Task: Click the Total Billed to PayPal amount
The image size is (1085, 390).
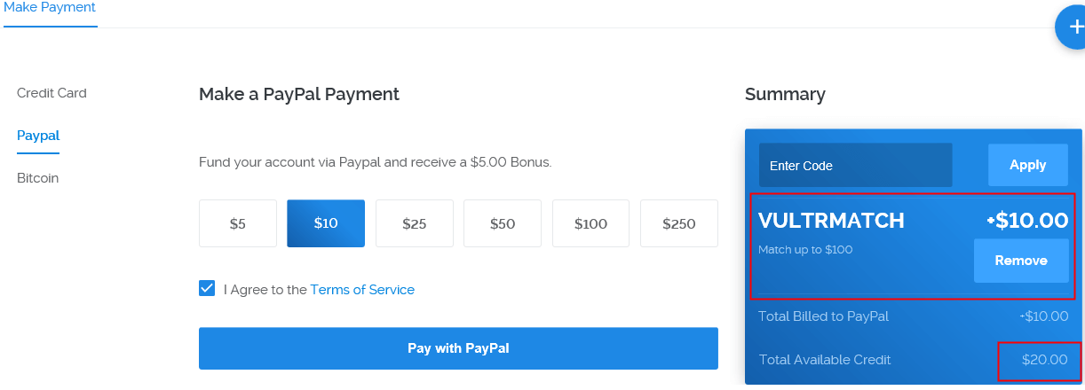Action: pos(1043,316)
